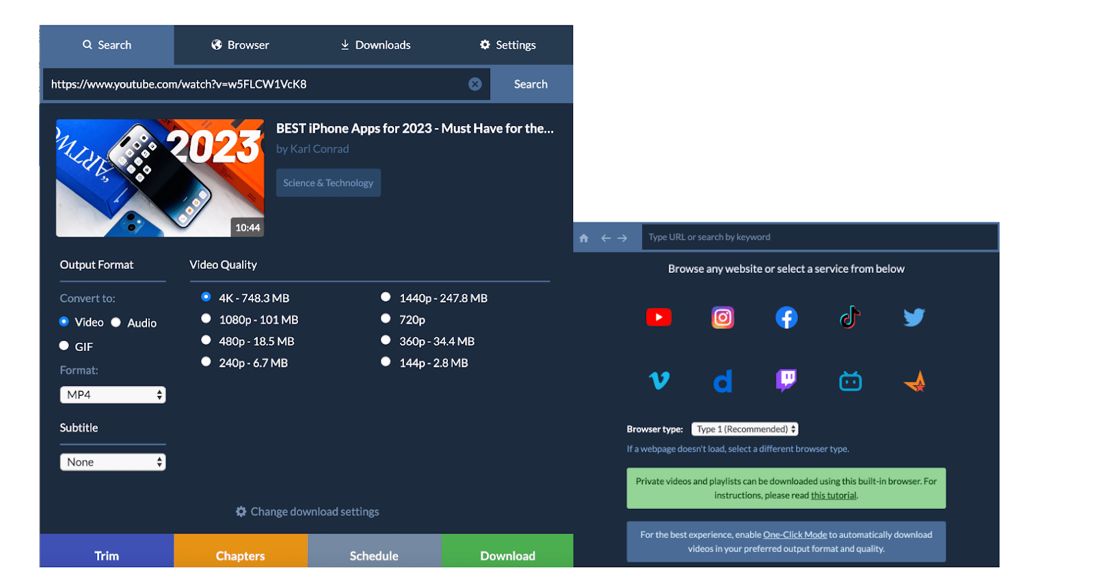This screenshot has width=1094, height=587.
Task: Select 1080p - 101 MB quality
Action: point(206,318)
